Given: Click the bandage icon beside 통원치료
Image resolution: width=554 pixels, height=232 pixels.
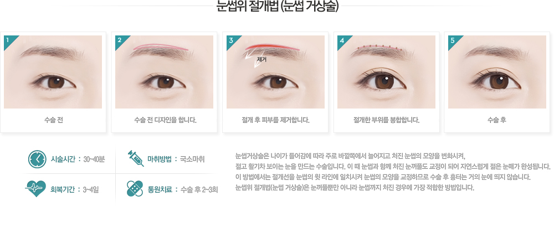Looking at the screenshot, I should pos(135,189).
